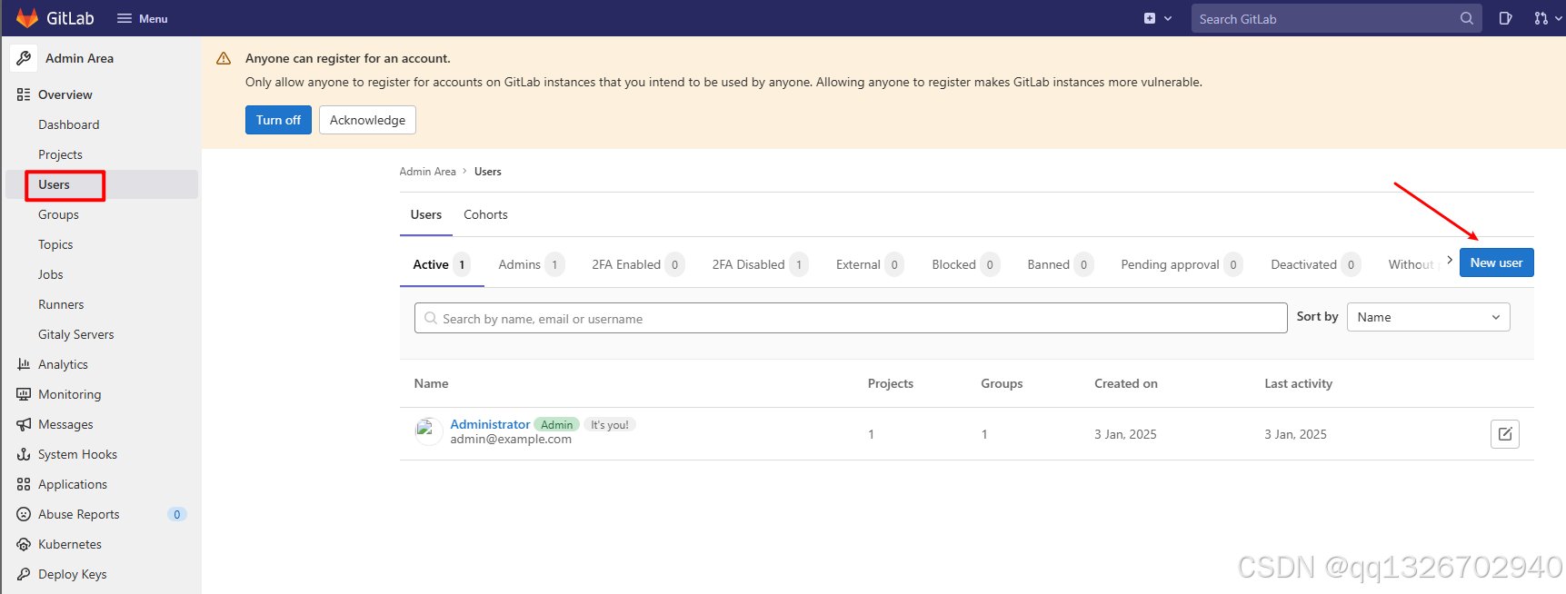Open Runners in admin sidebar

point(61,304)
